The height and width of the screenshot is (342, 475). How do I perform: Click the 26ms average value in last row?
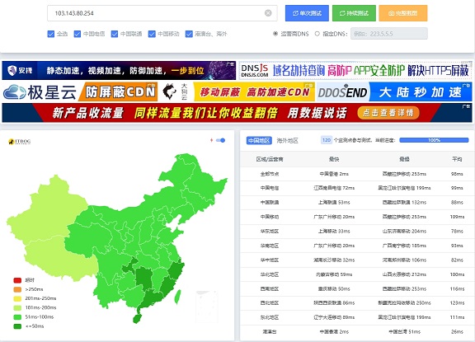click(x=457, y=332)
